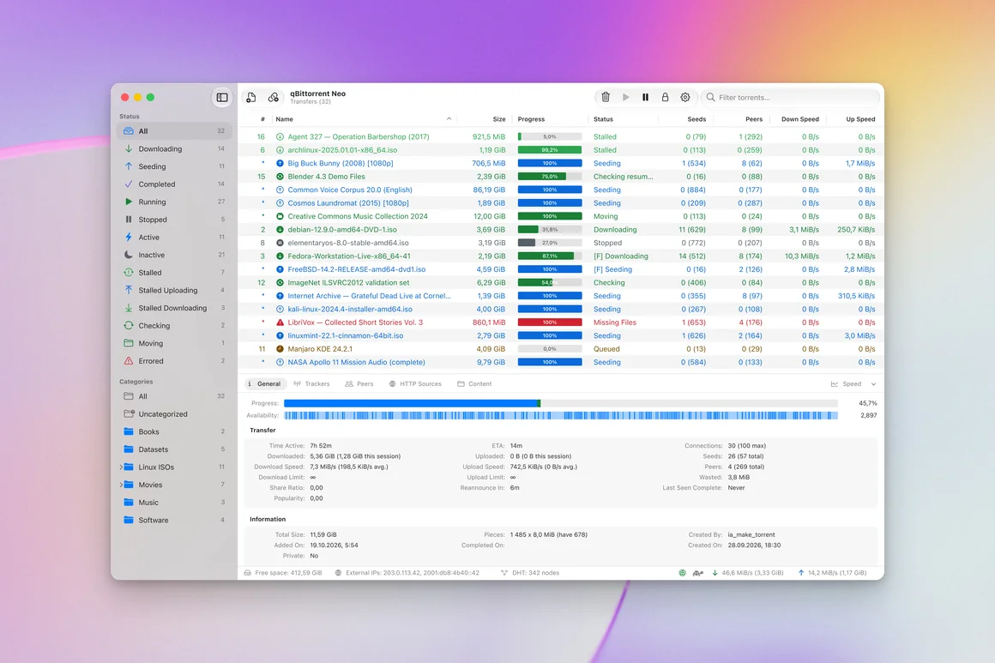Click global download speed in status bar
This screenshot has height=663, width=995.
747,573
